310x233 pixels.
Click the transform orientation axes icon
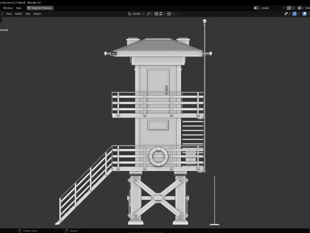tap(130, 14)
